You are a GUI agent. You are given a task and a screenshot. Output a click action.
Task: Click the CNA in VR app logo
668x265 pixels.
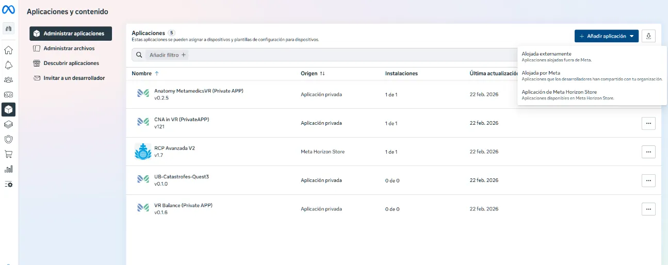[143, 122]
